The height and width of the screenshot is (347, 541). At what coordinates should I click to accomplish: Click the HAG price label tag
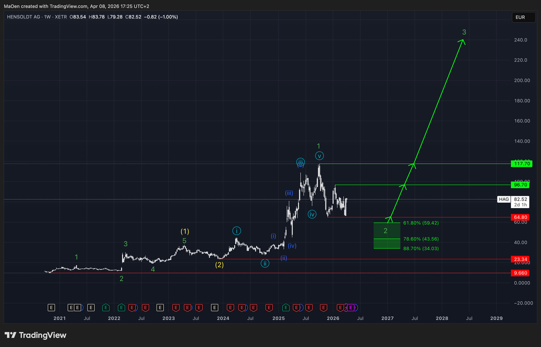pos(503,199)
